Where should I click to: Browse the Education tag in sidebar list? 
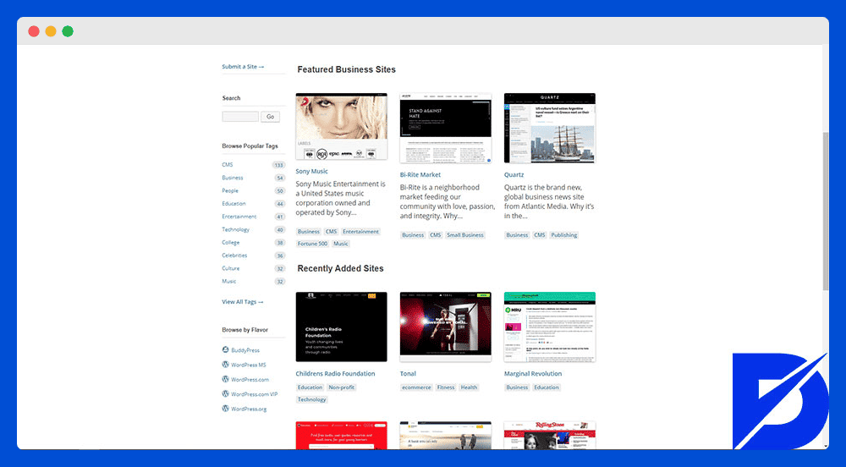(233, 203)
